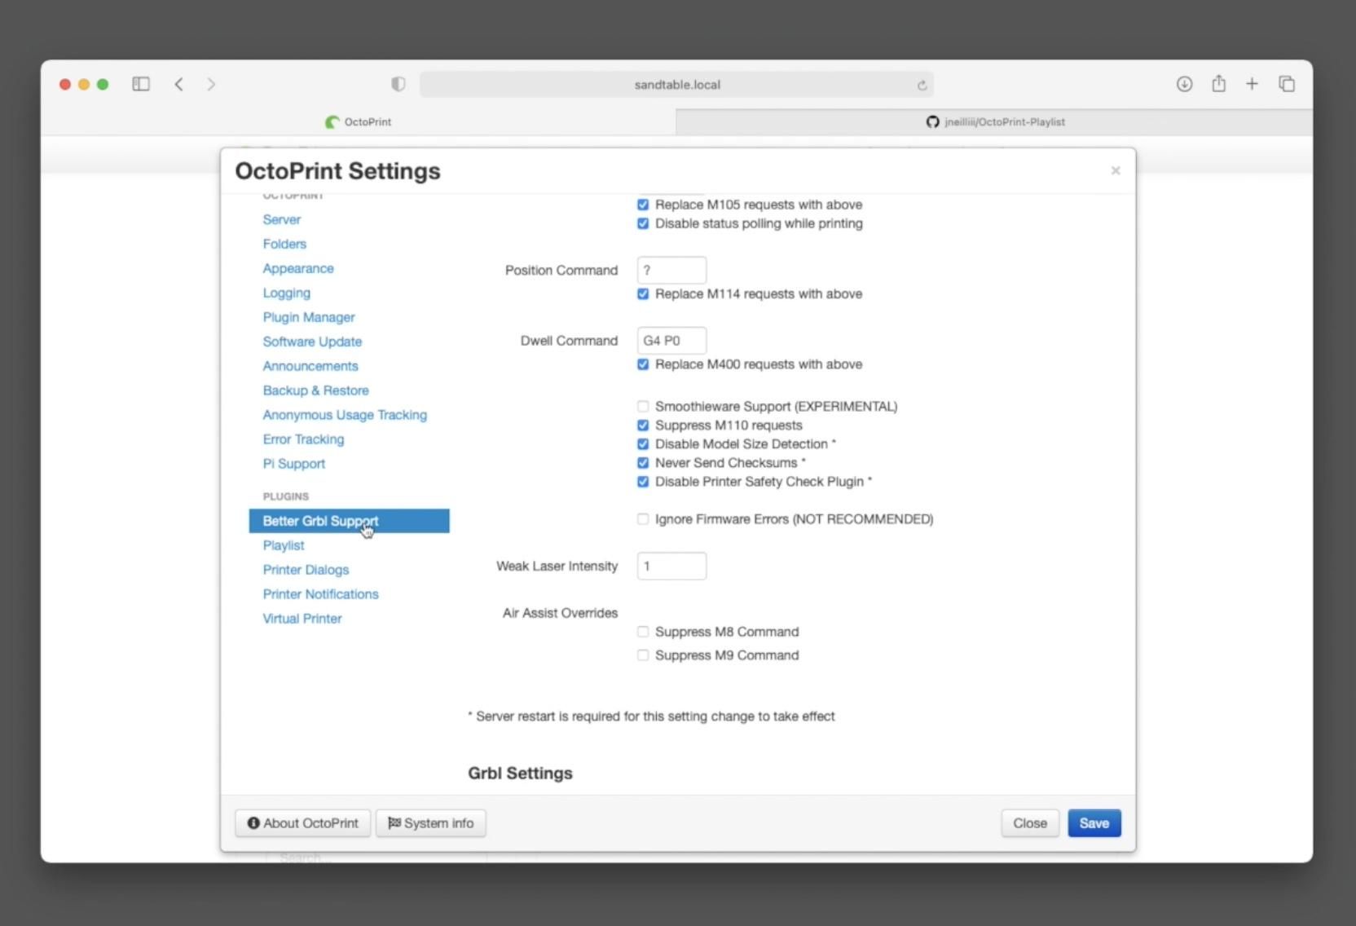Open Backup & Restore section

[x=315, y=390]
